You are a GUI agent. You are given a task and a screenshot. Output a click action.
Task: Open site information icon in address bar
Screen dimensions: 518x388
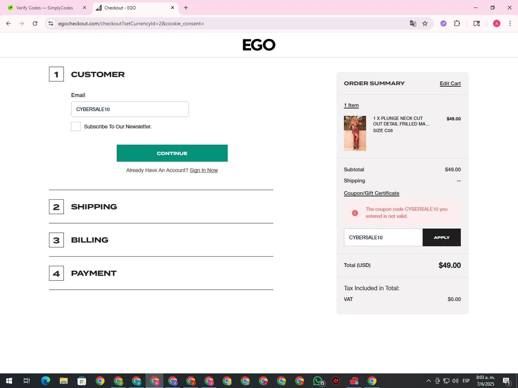(x=51, y=23)
